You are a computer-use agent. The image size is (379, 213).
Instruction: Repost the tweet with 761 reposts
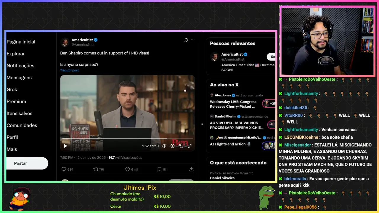click(99, 169)
